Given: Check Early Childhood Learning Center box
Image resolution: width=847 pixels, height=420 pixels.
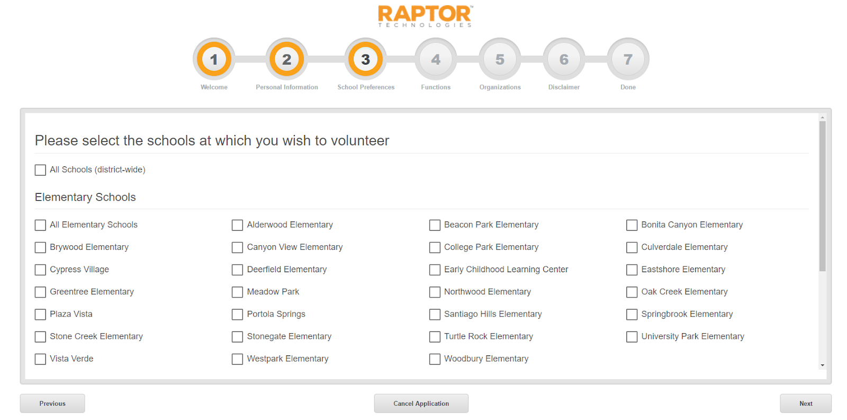Looking at the screenshot, I should point(435,270).
